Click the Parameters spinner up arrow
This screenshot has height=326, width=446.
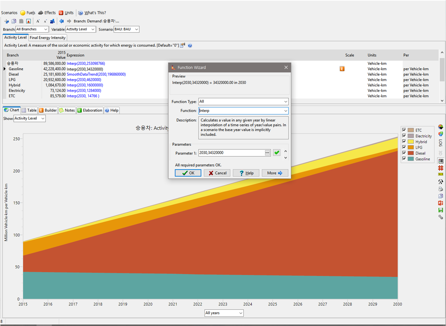pos(286,151)
